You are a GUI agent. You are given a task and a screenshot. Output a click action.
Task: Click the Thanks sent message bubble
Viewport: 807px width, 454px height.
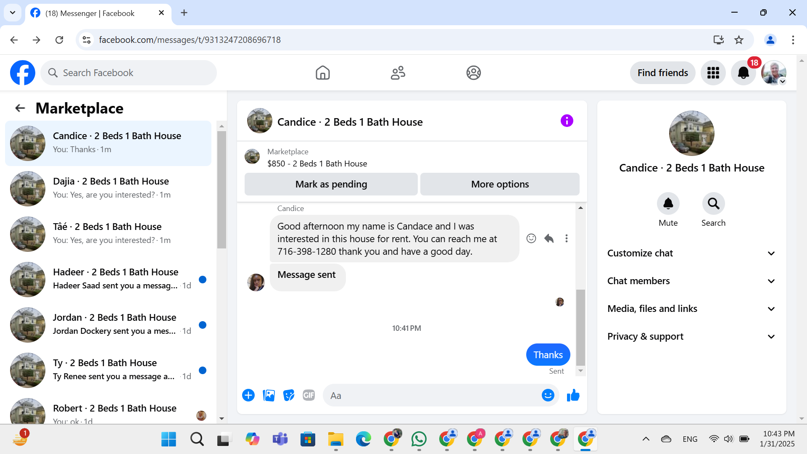(548, 355)
